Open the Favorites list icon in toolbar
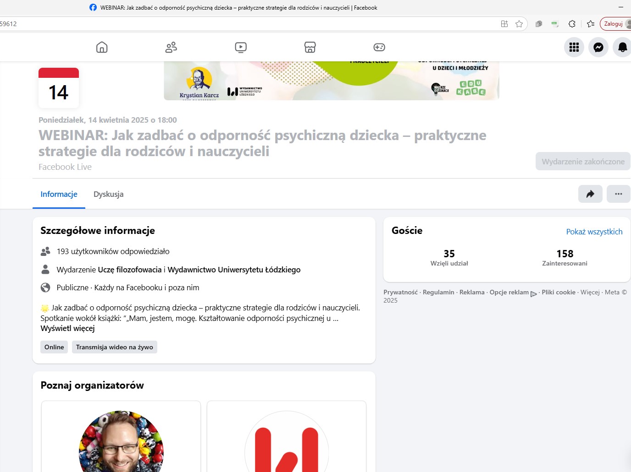631x472 pixels. [591, 24]
